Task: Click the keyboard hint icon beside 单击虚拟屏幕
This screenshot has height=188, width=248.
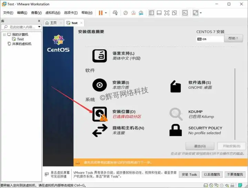Action: [x=46, y=175]
